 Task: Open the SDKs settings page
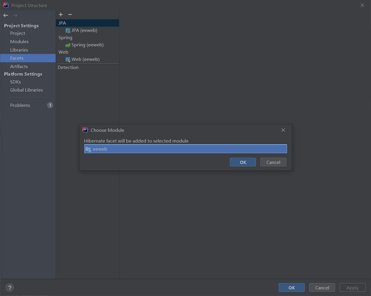(15, 82)
